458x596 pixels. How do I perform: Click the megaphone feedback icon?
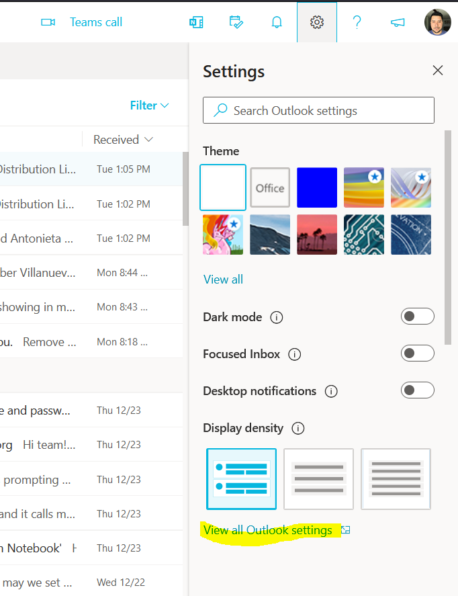click(398, 22)
